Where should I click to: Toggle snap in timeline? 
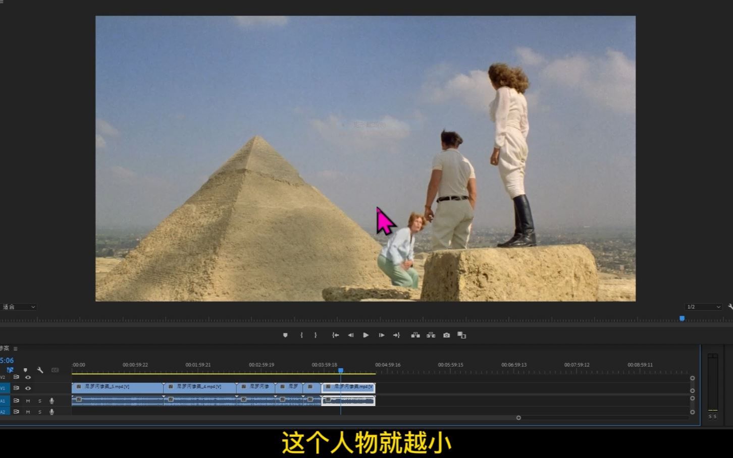tap(10, 370)
